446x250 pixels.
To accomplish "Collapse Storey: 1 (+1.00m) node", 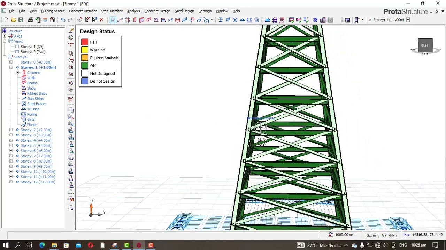I will [11, 67].
